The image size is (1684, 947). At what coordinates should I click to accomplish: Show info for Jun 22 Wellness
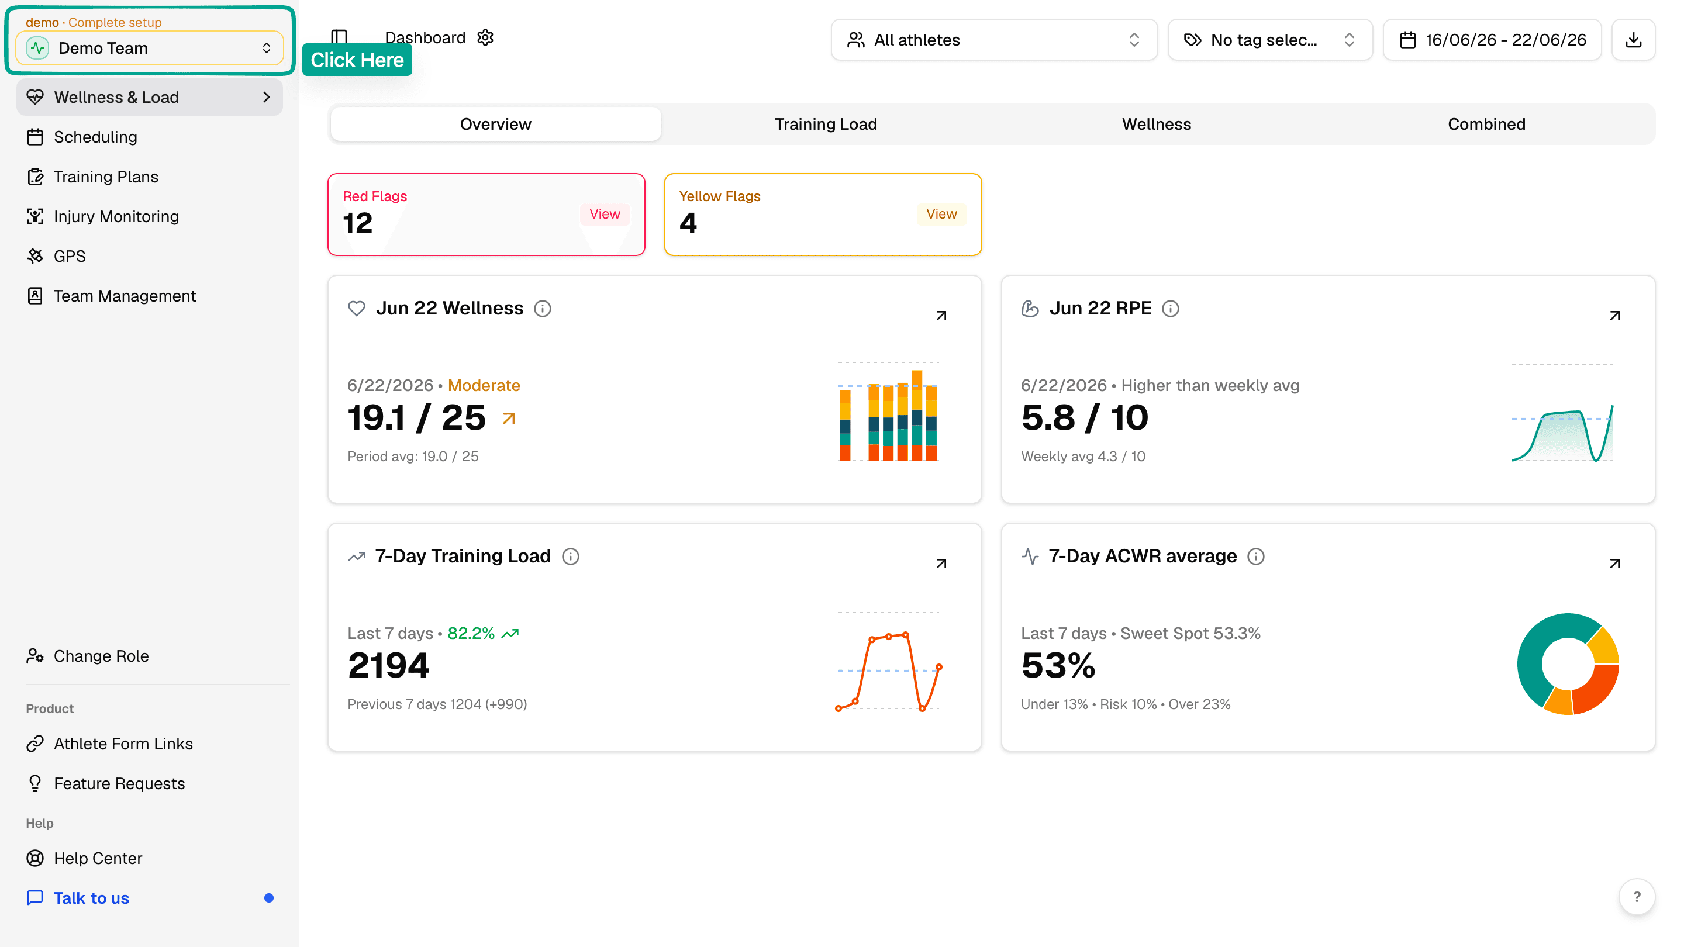tap(543, 309)
